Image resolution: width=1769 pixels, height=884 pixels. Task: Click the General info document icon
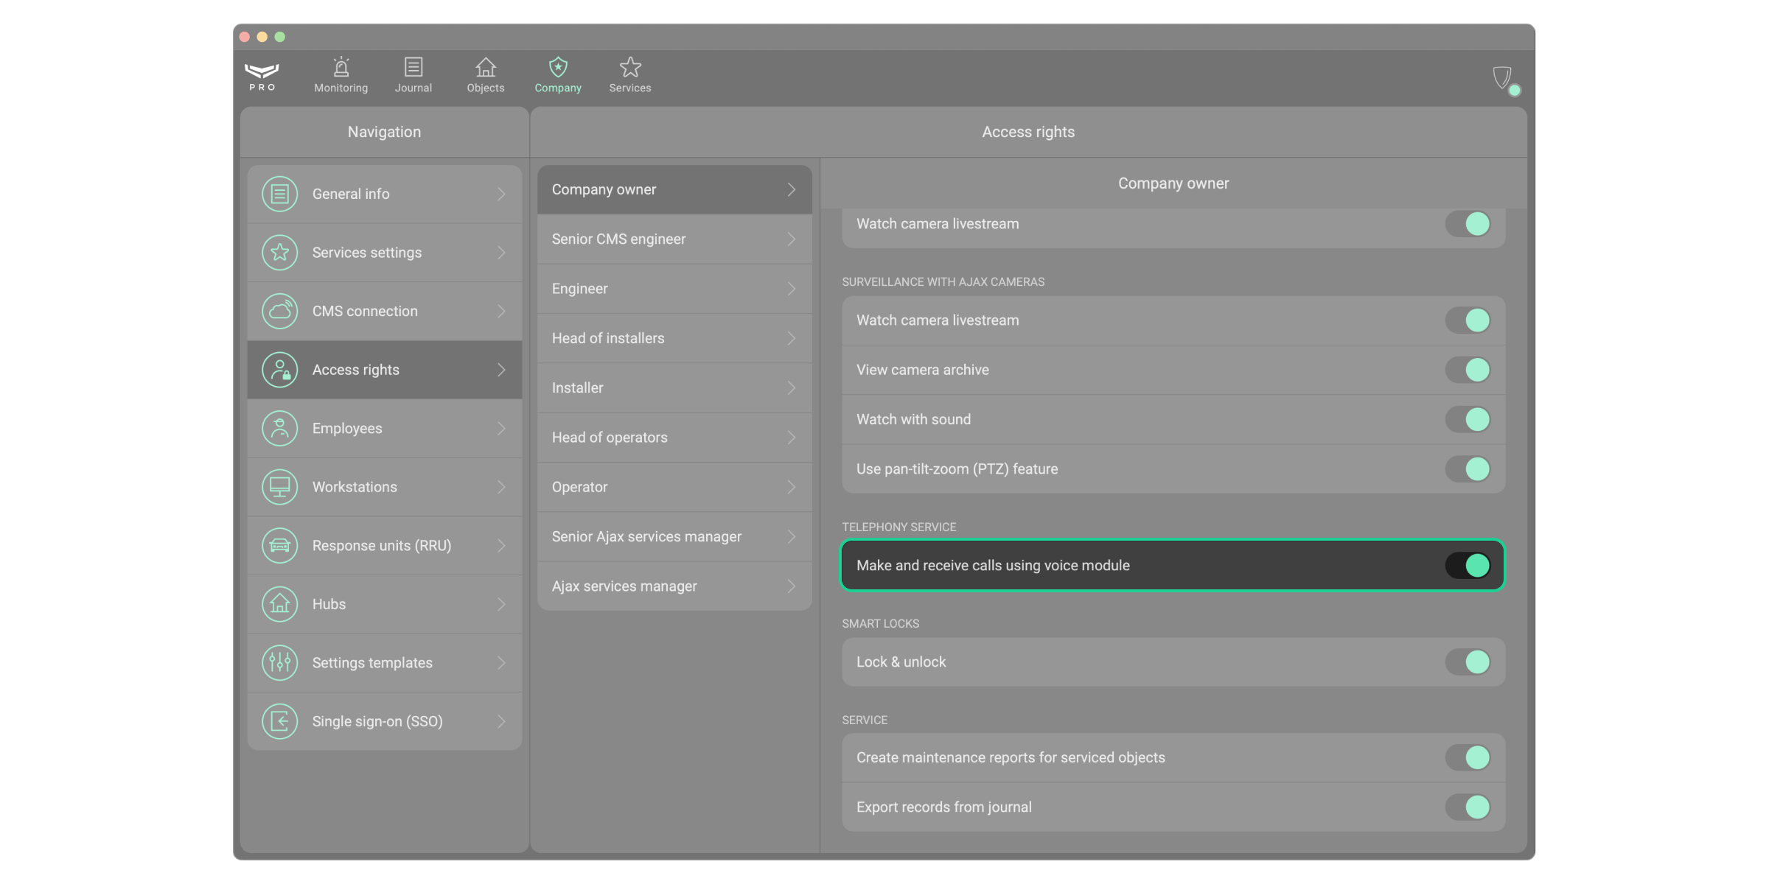pos(280,194)
